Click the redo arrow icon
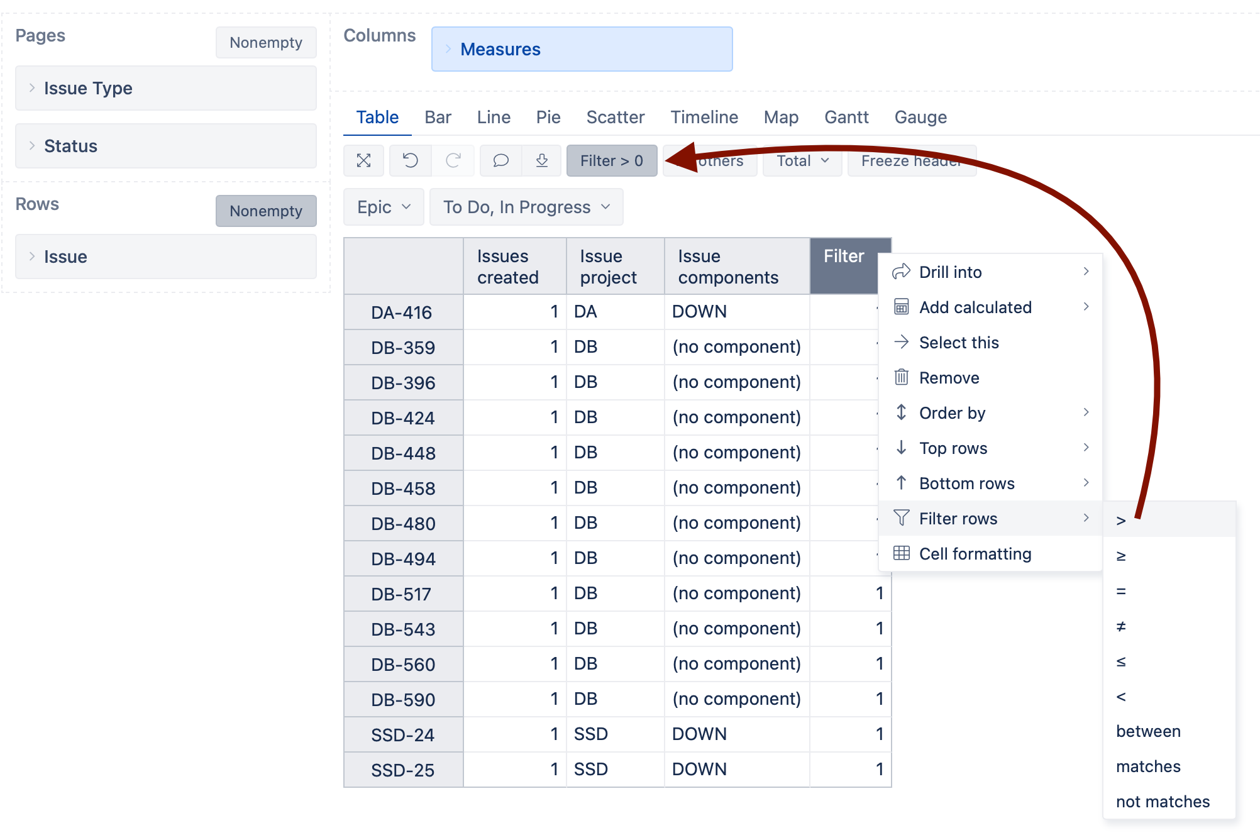 click(453, 161)
